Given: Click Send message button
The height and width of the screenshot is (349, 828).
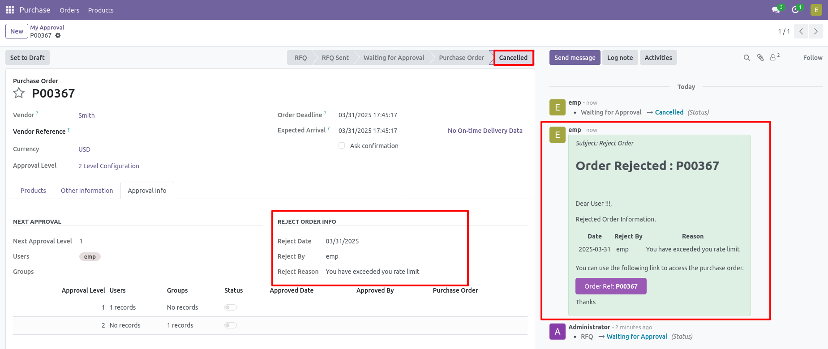Looking at the screenshot, I should click(x=575, y=58).
